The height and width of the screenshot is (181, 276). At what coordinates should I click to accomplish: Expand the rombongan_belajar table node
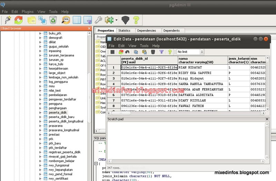point(40,161)
